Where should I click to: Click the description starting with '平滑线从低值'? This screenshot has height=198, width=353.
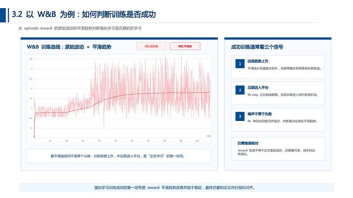[284, 68]
